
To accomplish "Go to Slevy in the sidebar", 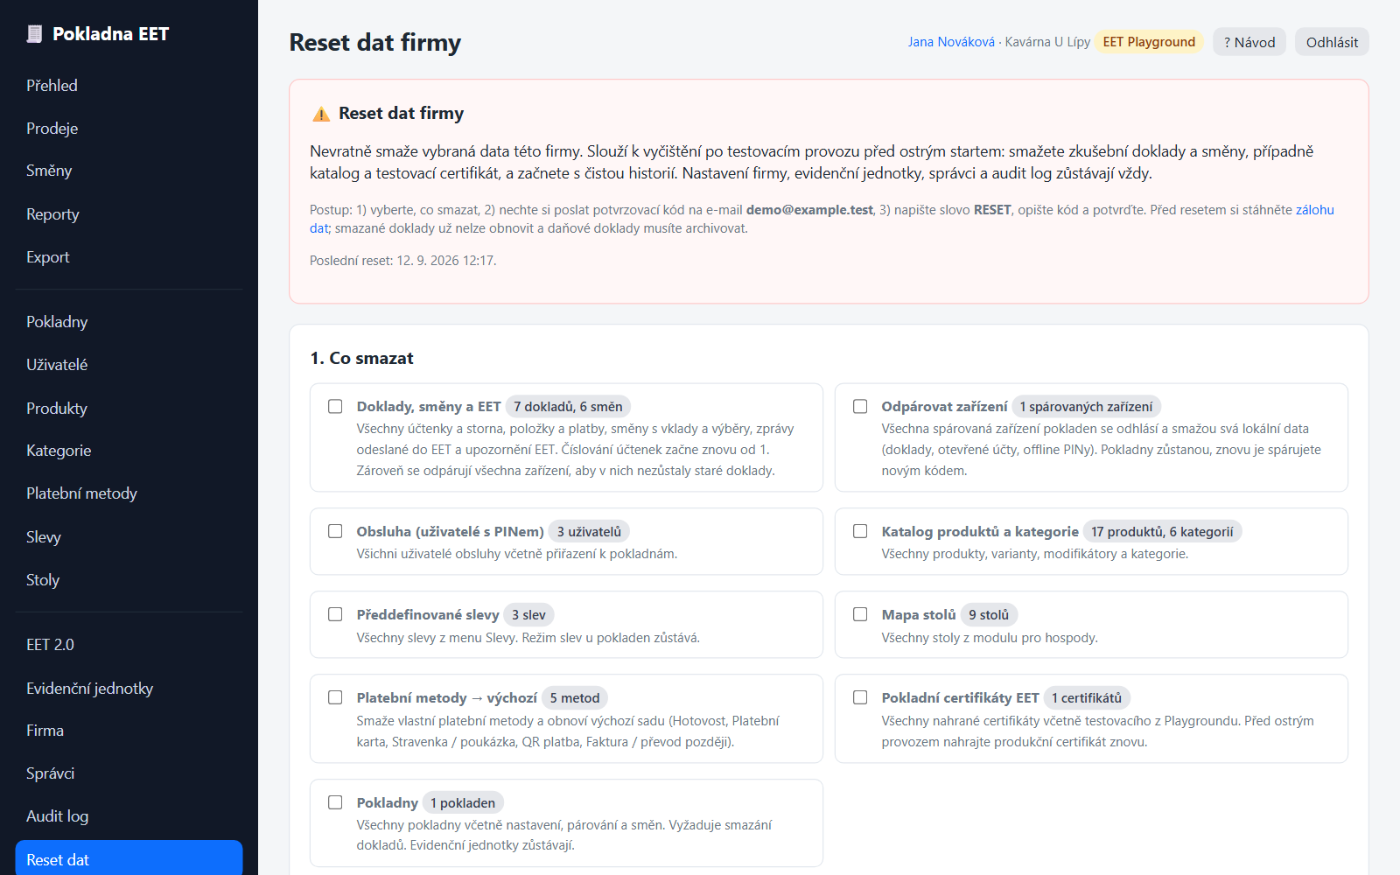I will 129,537.
